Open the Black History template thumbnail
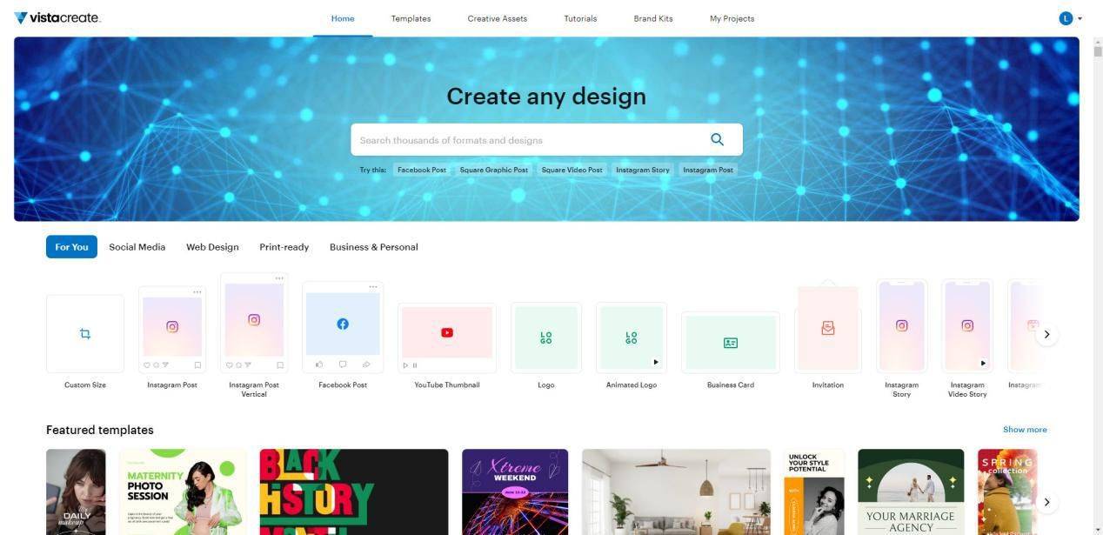Viewport: 1103px width, 535px height. pos(354,492)
